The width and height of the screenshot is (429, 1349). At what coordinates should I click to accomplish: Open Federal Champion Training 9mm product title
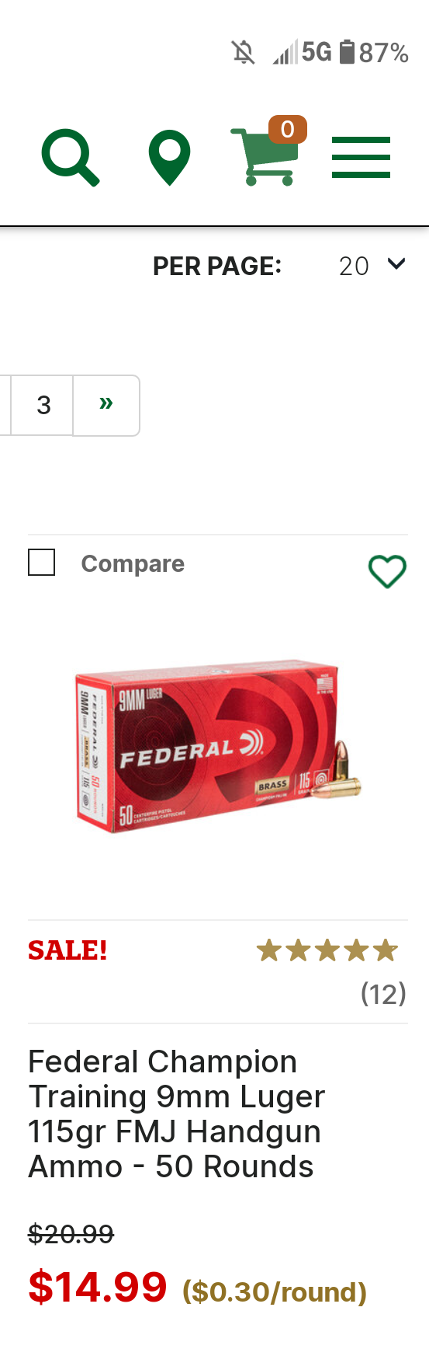(177, 1114)
